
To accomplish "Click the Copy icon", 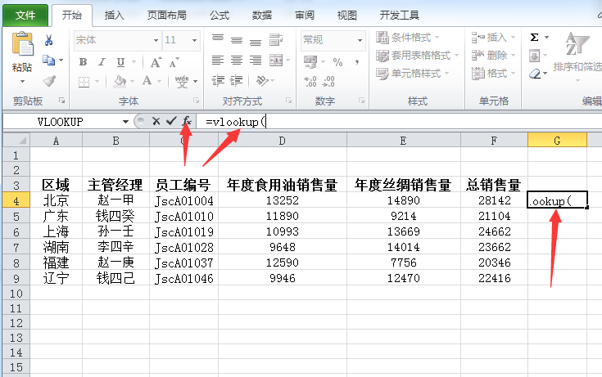I will point(49,61).
